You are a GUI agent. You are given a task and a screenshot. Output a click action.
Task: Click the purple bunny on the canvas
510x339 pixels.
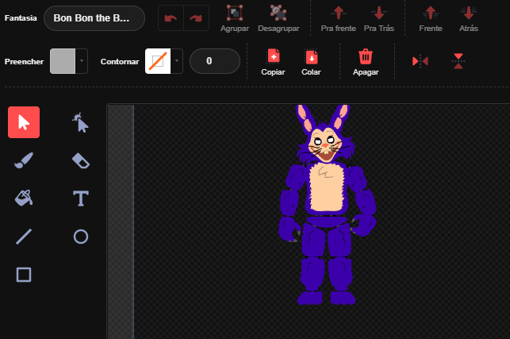328,205
